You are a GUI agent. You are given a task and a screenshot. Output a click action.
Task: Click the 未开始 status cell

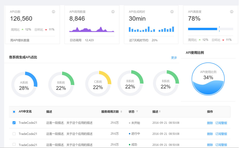point(134,123)
